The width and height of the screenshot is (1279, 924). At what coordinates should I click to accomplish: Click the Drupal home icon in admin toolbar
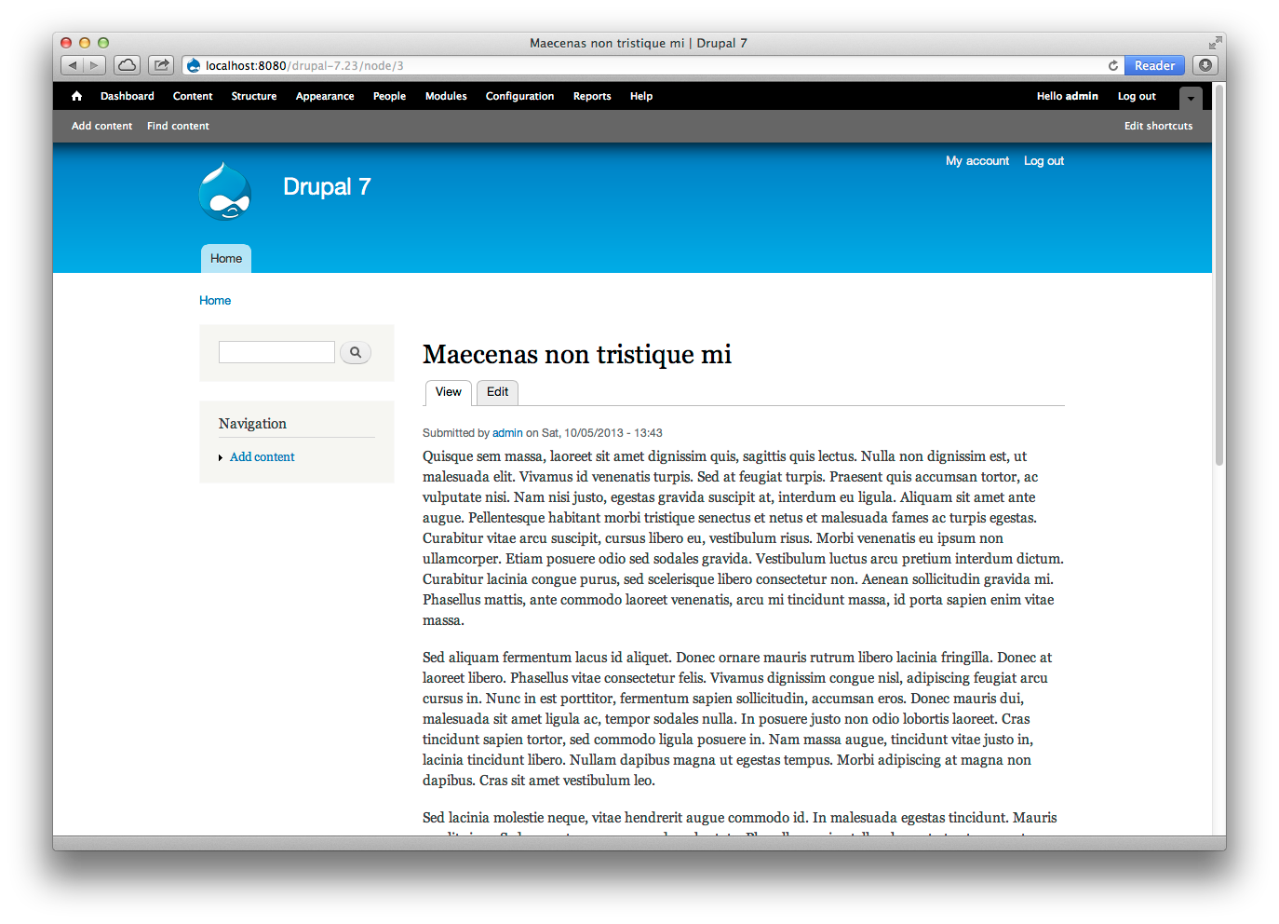[76, 96]
